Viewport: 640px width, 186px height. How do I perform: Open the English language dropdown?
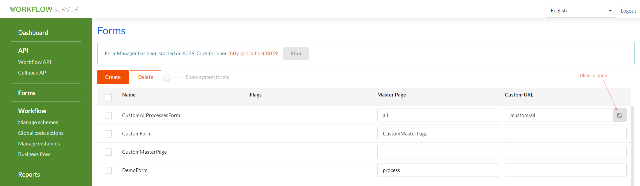(581, 11)
